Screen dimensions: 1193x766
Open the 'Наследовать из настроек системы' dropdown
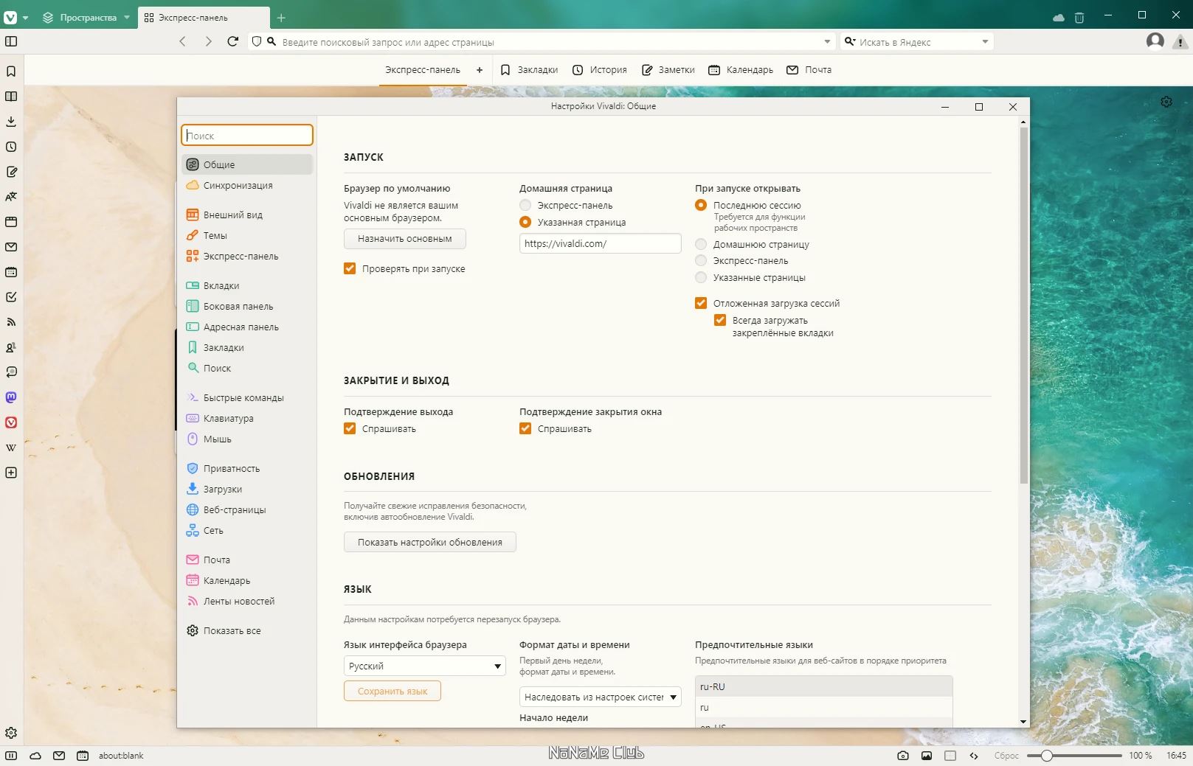600,697
